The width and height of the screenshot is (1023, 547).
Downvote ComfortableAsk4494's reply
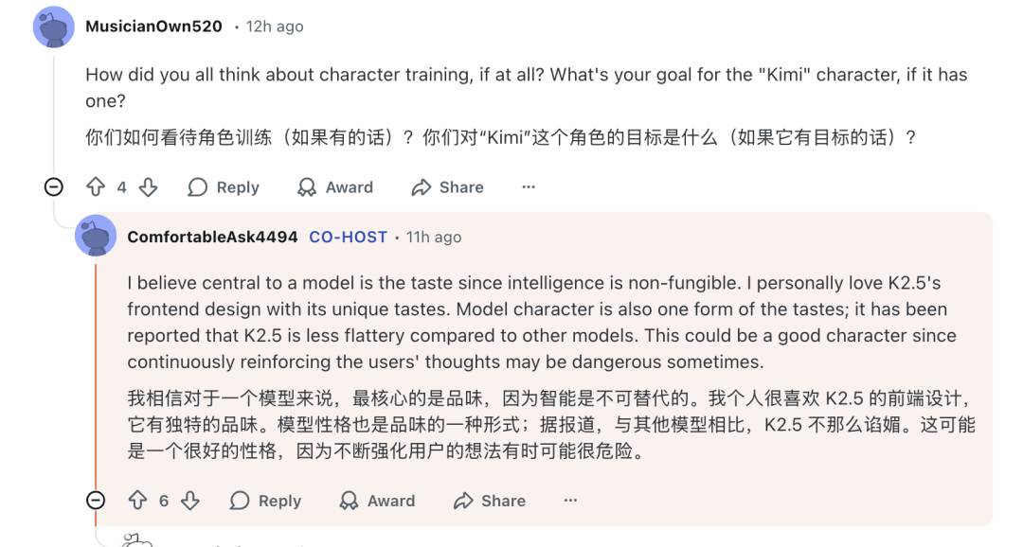pyautogui.click(x=190, y=500)
